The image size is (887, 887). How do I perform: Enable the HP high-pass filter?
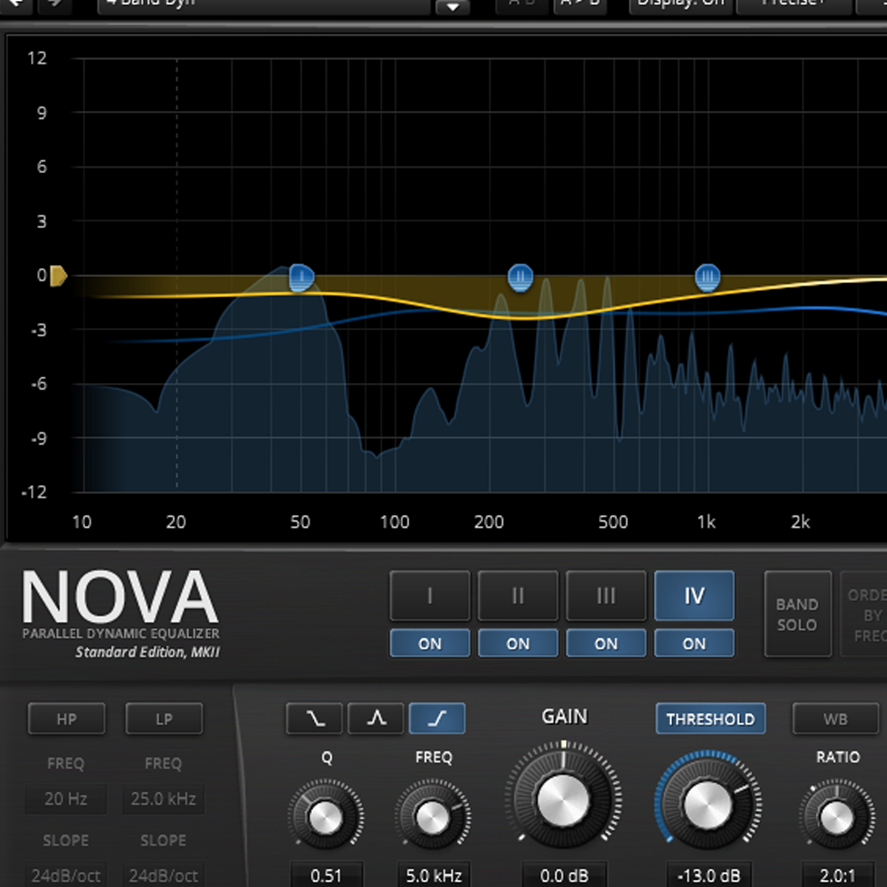click(x=67, y=718)
